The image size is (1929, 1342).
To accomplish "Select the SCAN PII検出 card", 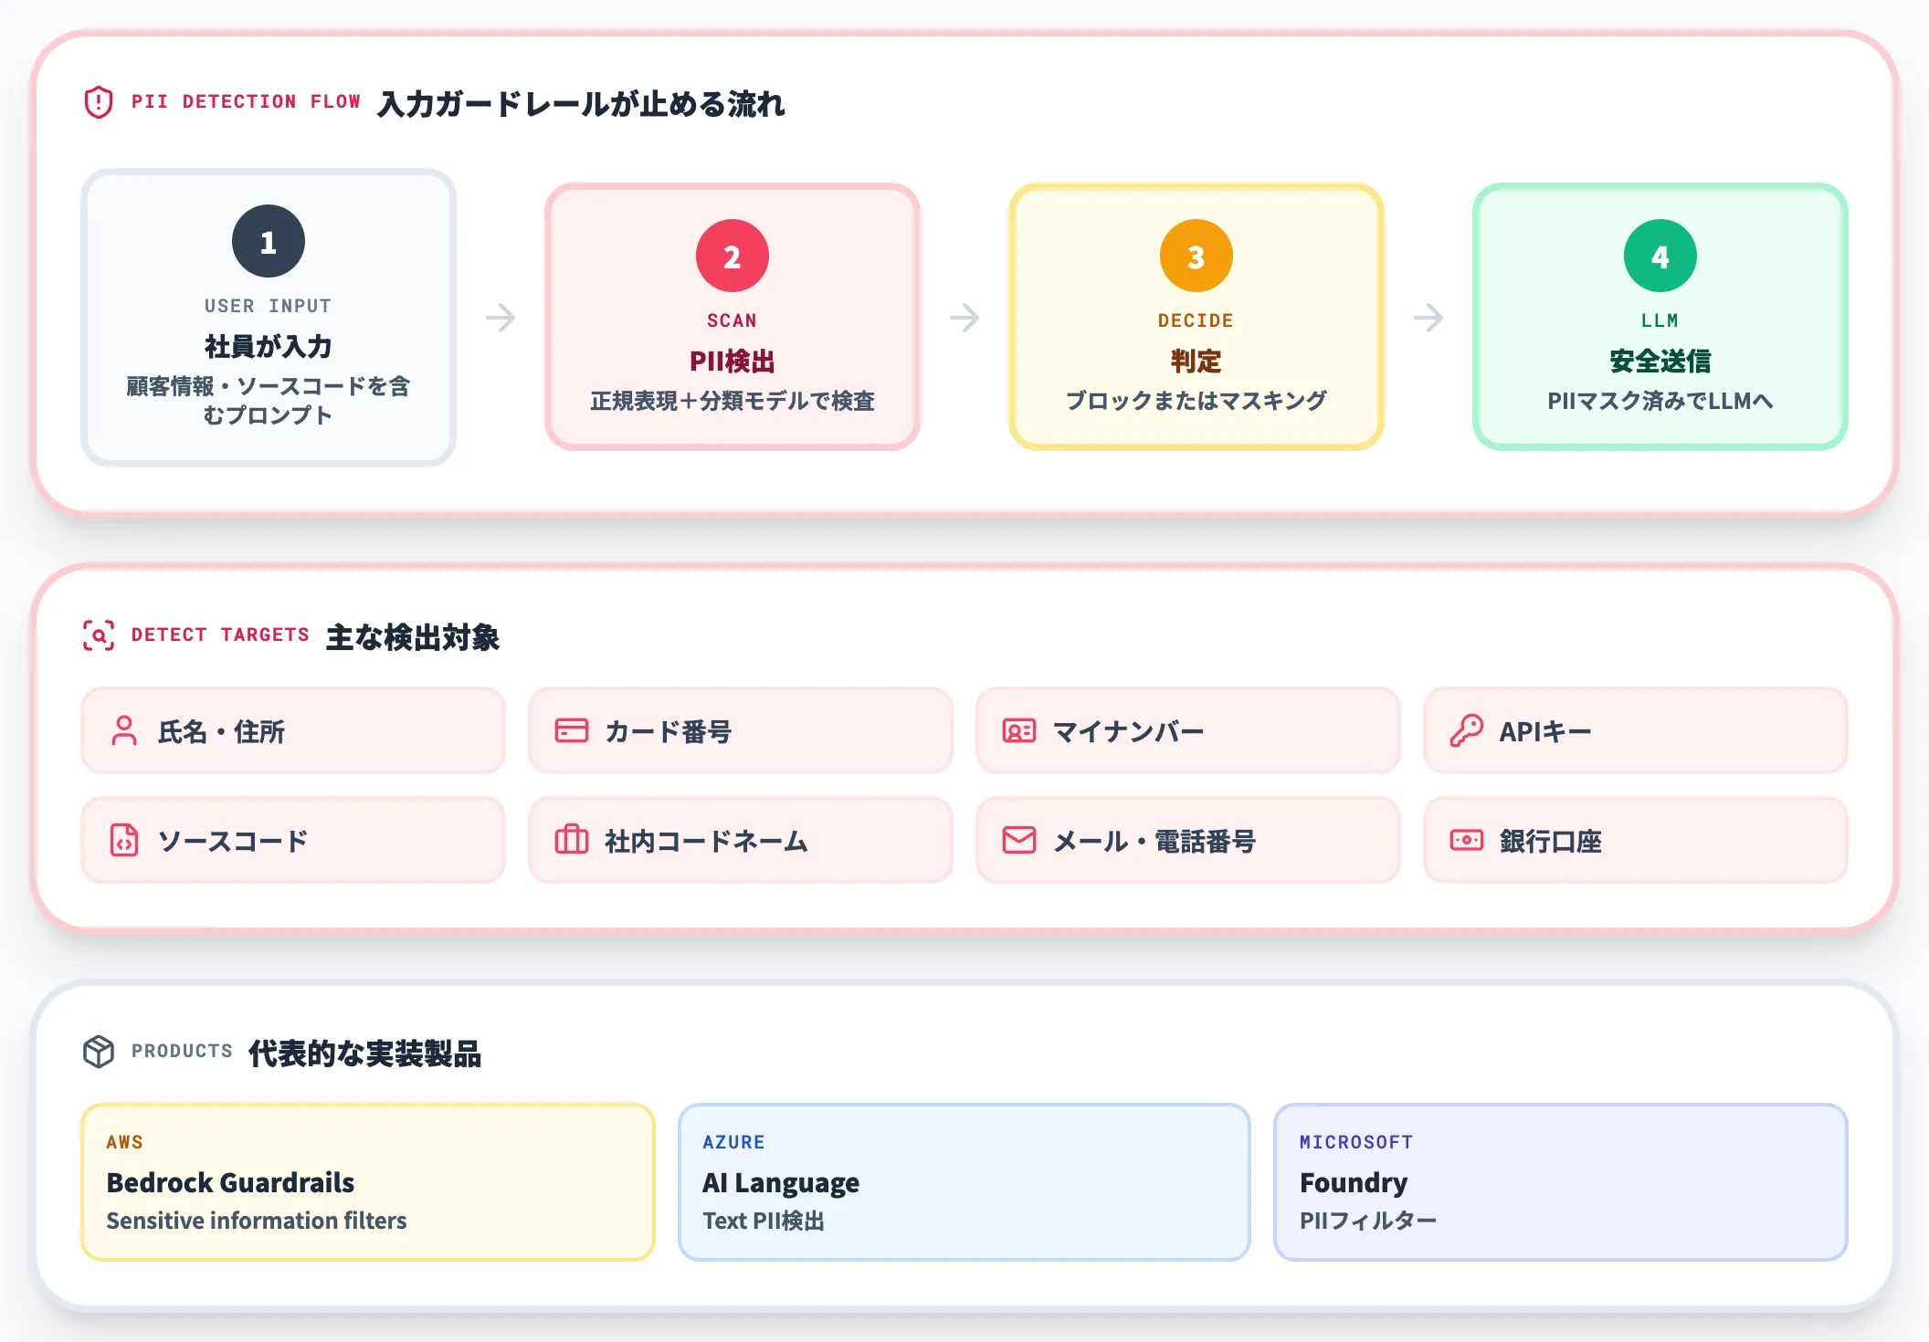I will point(733,317).
